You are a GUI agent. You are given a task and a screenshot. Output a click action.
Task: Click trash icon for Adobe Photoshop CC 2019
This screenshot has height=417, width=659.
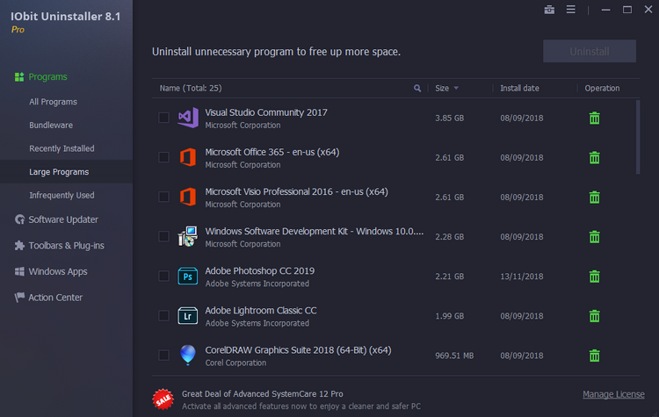tap(594, 277)
